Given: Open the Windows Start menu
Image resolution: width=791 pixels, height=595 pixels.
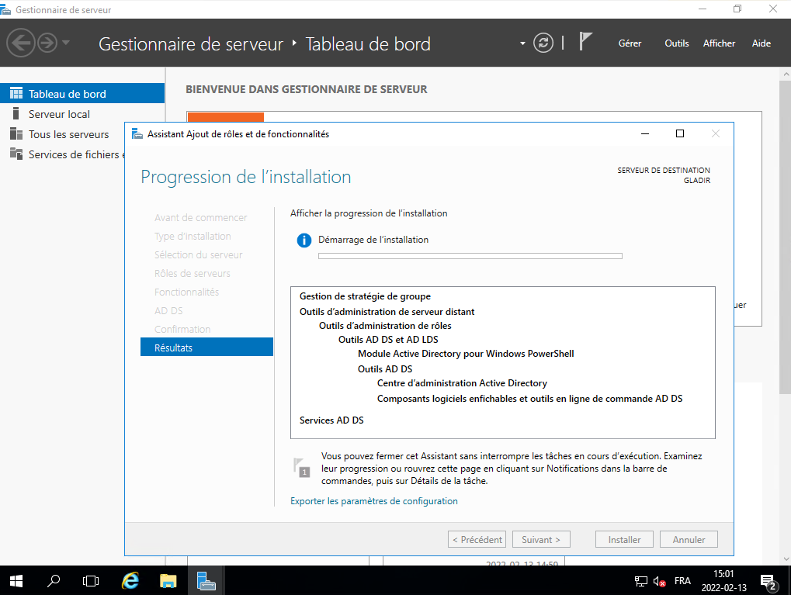Looking at the screenshot, I should [x=16, y=581].
